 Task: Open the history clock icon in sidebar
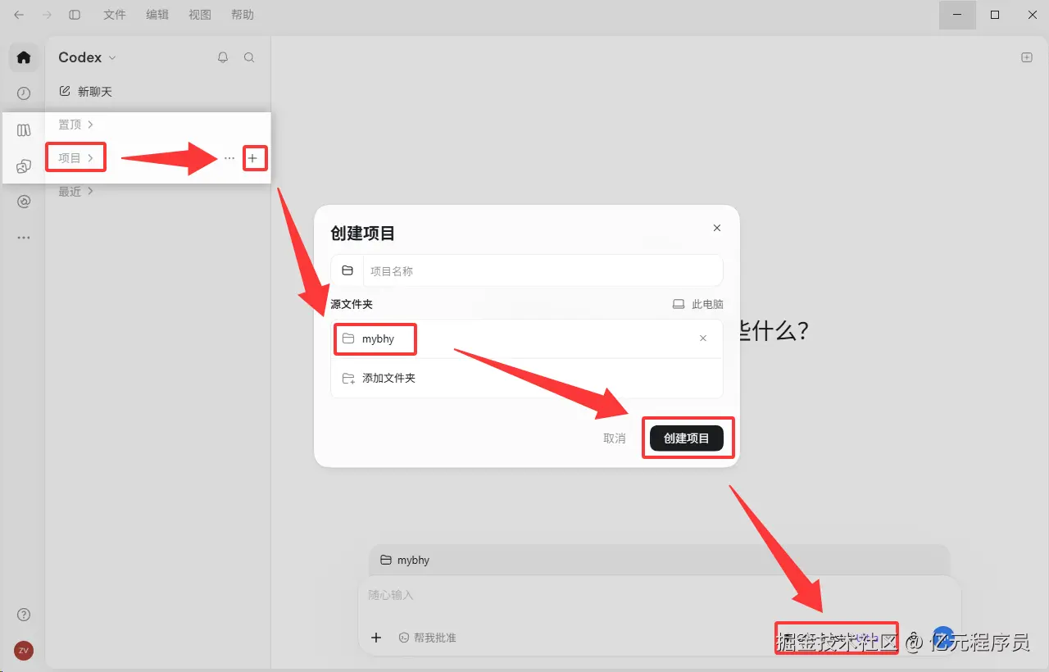pos(24,93)
